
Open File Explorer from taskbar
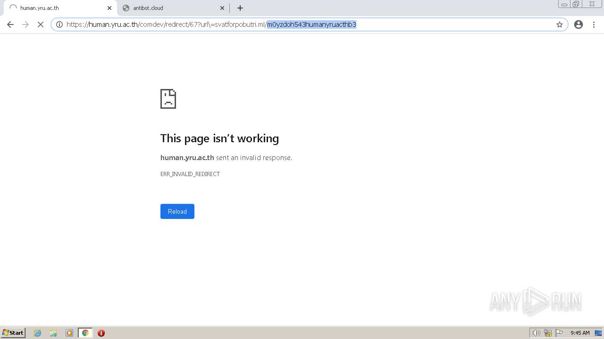click(x=53, y=333)
